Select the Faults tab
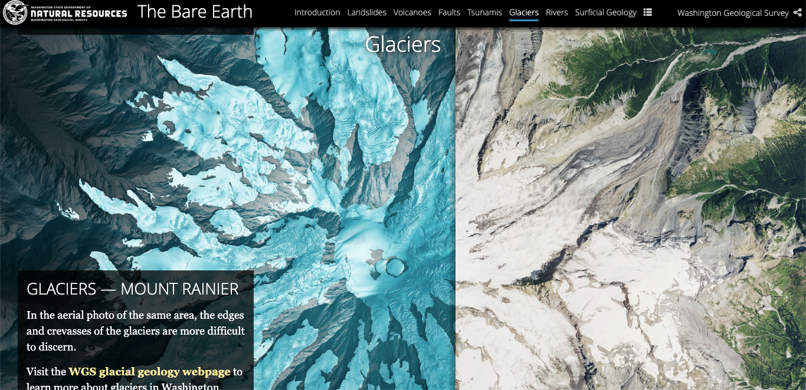This screenshot has height=390, width=806. (x=449, y=12)
